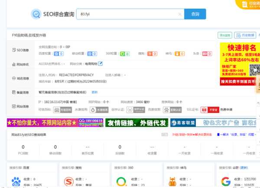
Task: Click the PC词数 value 0
Action: (23, 147)
